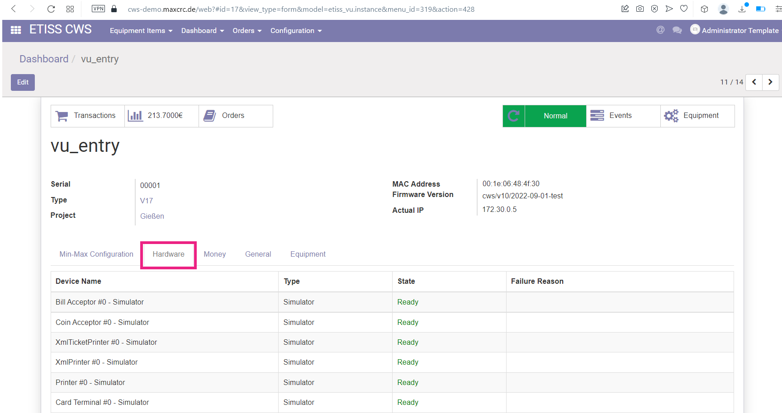This screenshot has width=782, height=413.
Task: Expand the Dashboard menu
Action: (203, 31)
